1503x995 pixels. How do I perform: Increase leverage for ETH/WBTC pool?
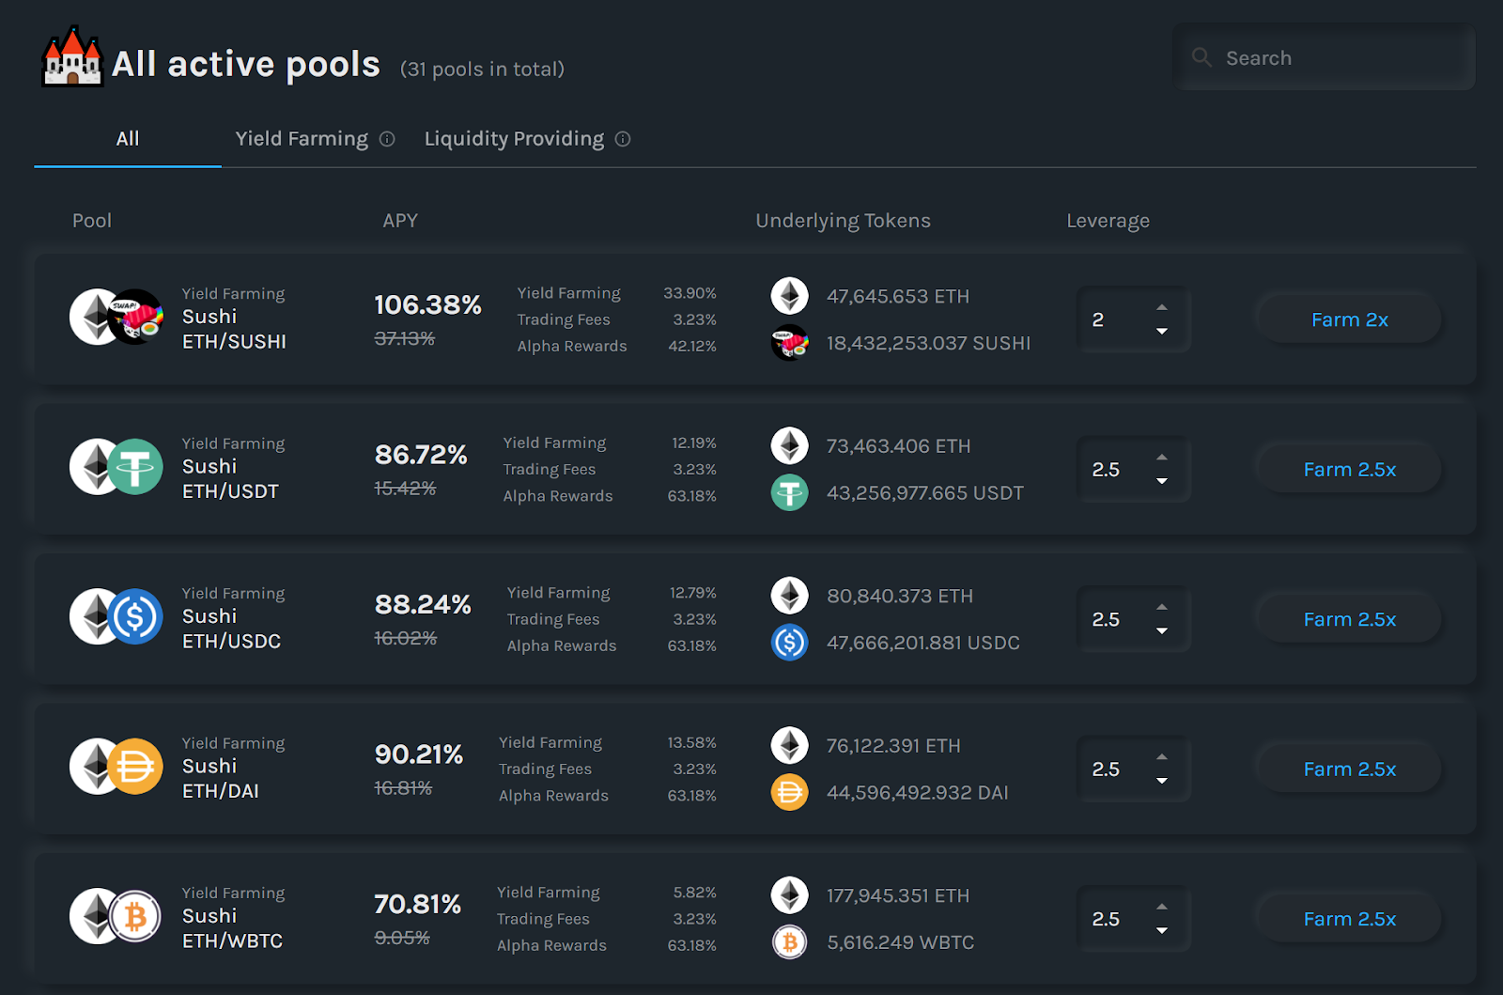1162,907
